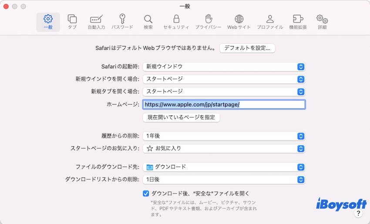Open the 新規ウインドウを開く場合 dropdown

[x=224, y=79]
